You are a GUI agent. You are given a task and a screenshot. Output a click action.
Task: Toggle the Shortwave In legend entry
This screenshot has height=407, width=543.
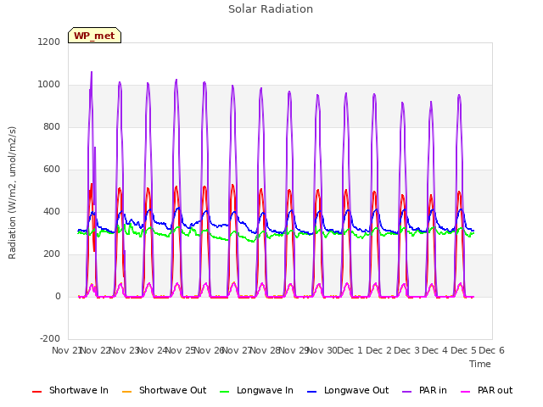click(70, 391)
